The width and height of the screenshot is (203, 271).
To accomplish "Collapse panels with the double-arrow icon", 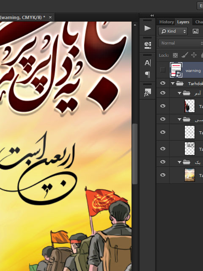I will [152, 15].
